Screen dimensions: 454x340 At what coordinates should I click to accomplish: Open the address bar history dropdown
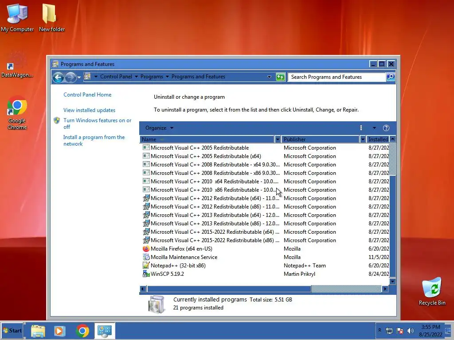coord(269,77)
